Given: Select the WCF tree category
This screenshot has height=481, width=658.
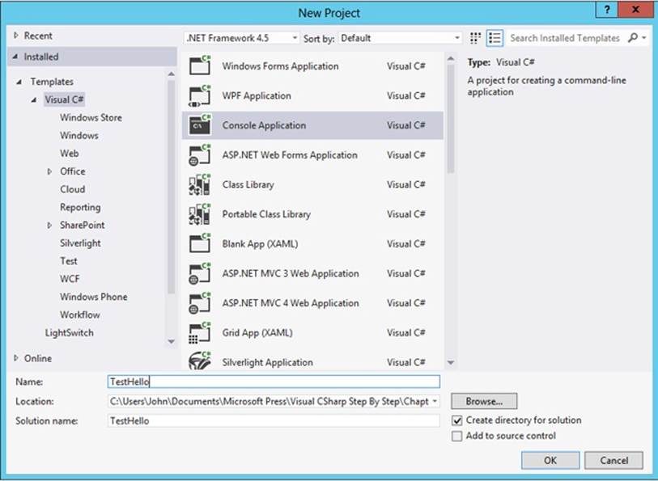Looking at the screenshot, I should tap(70, 279).
